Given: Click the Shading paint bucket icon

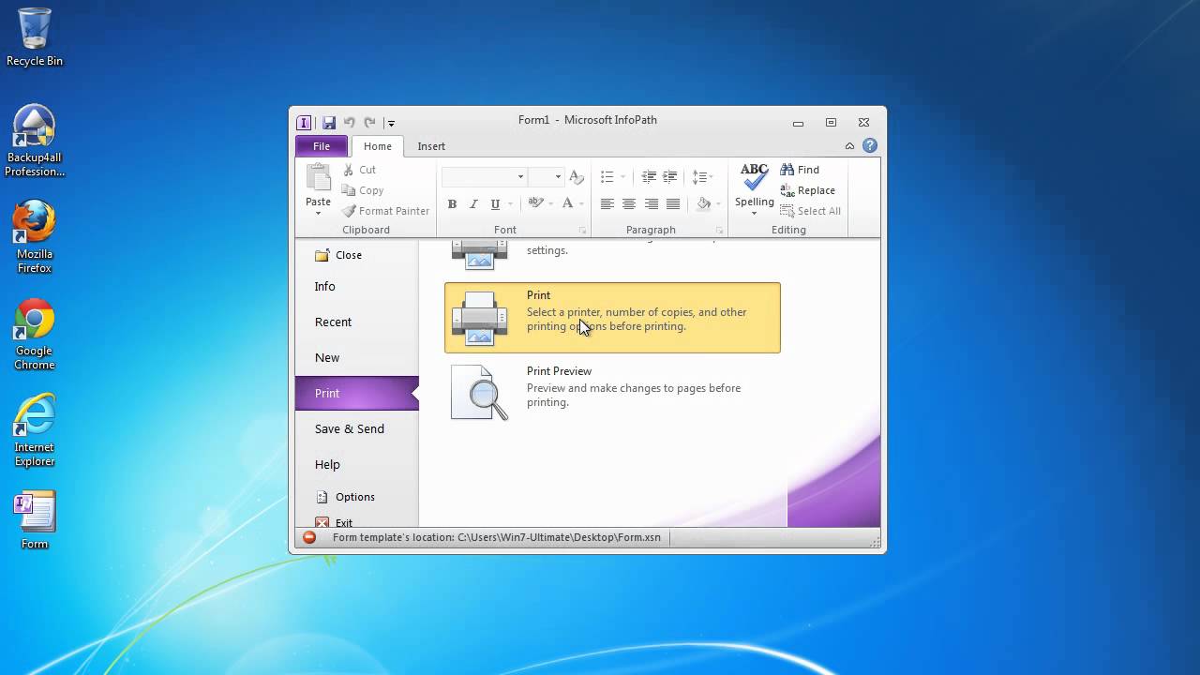Looking at the screenshot, I should click(704, 203).
